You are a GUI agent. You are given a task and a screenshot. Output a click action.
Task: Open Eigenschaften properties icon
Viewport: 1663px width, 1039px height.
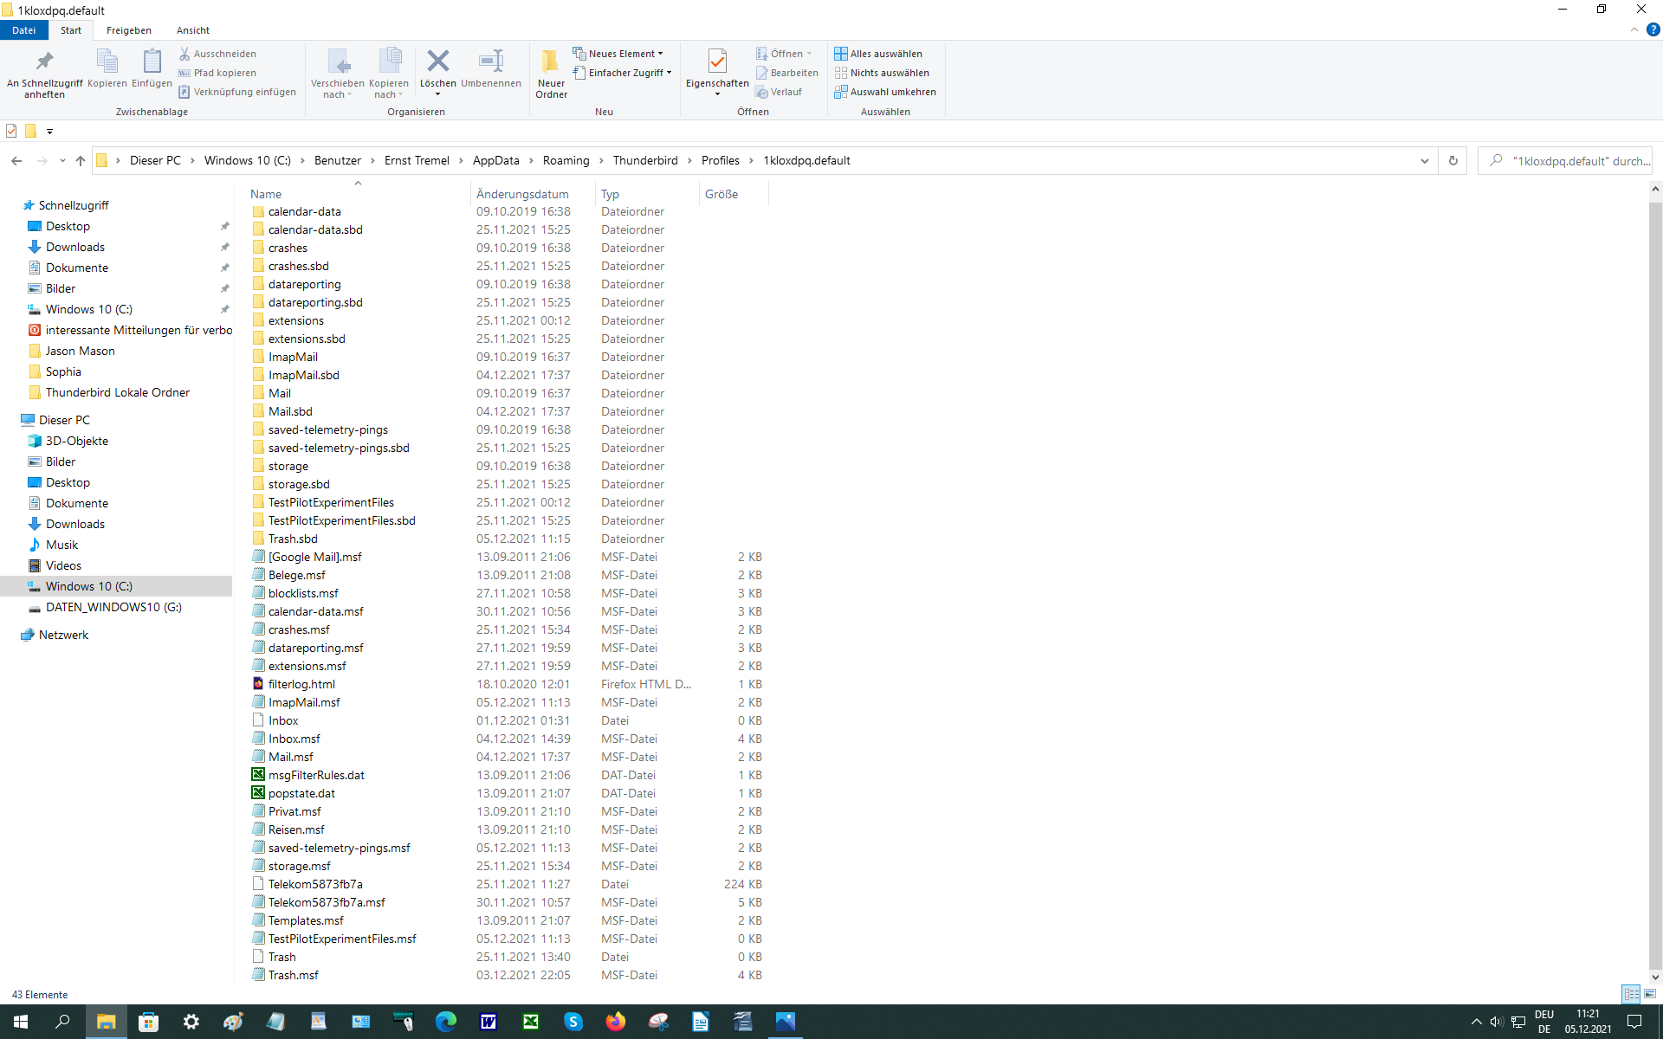click(x=716, y=61)
